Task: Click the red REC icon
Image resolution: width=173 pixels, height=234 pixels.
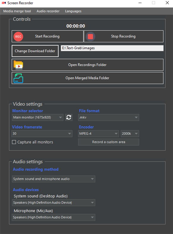Action: (x=18, y=37)
